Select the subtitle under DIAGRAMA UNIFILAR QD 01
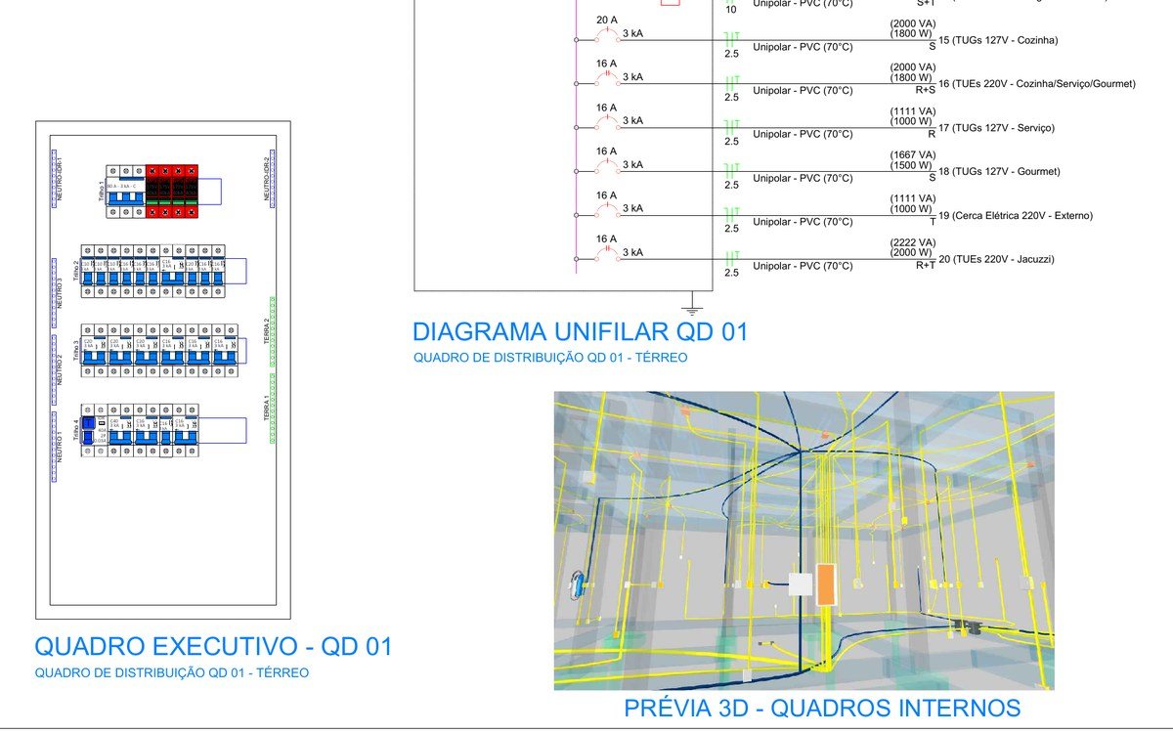Image resolution: width=1173 pixels, height=733 pixels. tap(550, 358)
